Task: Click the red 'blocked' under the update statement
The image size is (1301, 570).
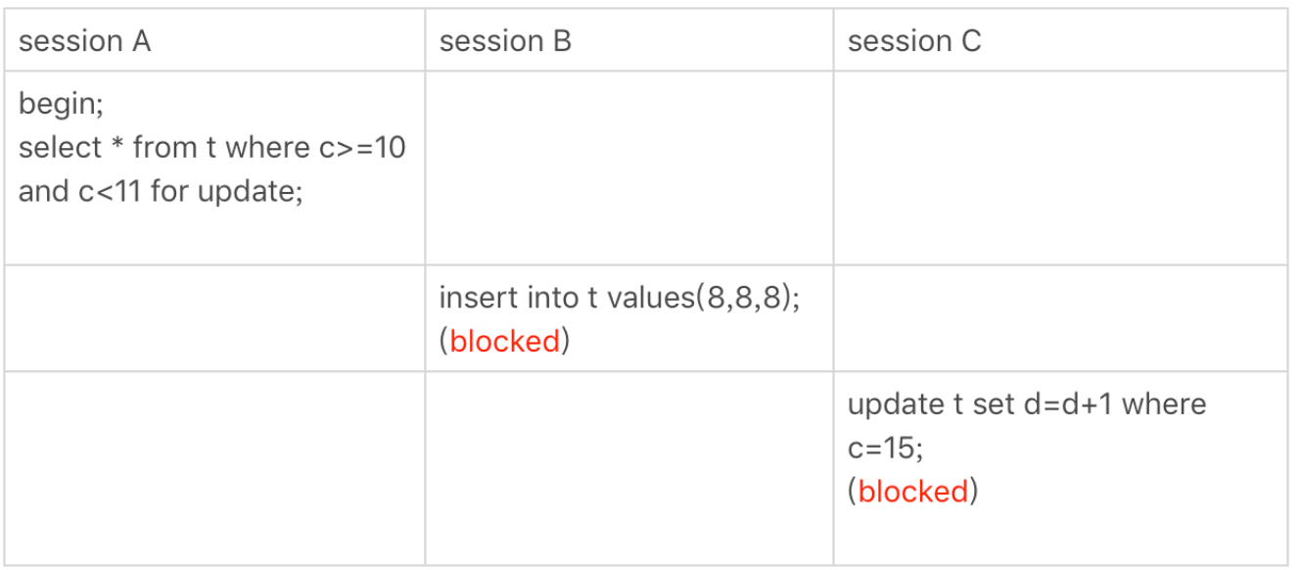Action: (913, 491)
